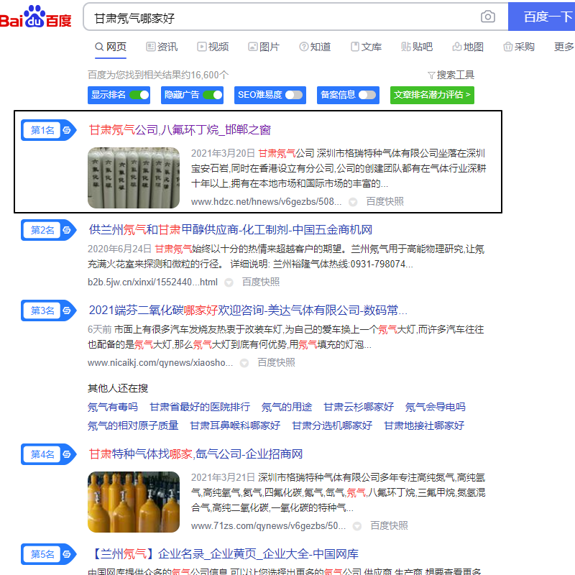Screen dimensions: 575x575
Task: Open 文章排名潜力评估 green button
Action: [x=432, y=95]
